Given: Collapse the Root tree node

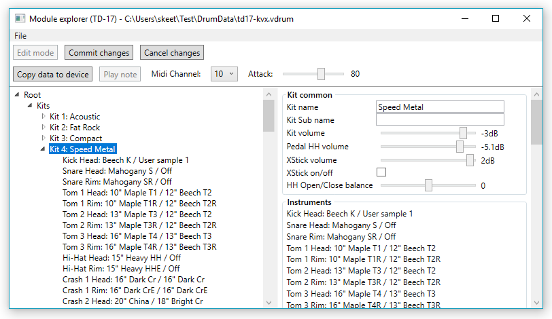Looking at the screenshot, I should (17, 94).
